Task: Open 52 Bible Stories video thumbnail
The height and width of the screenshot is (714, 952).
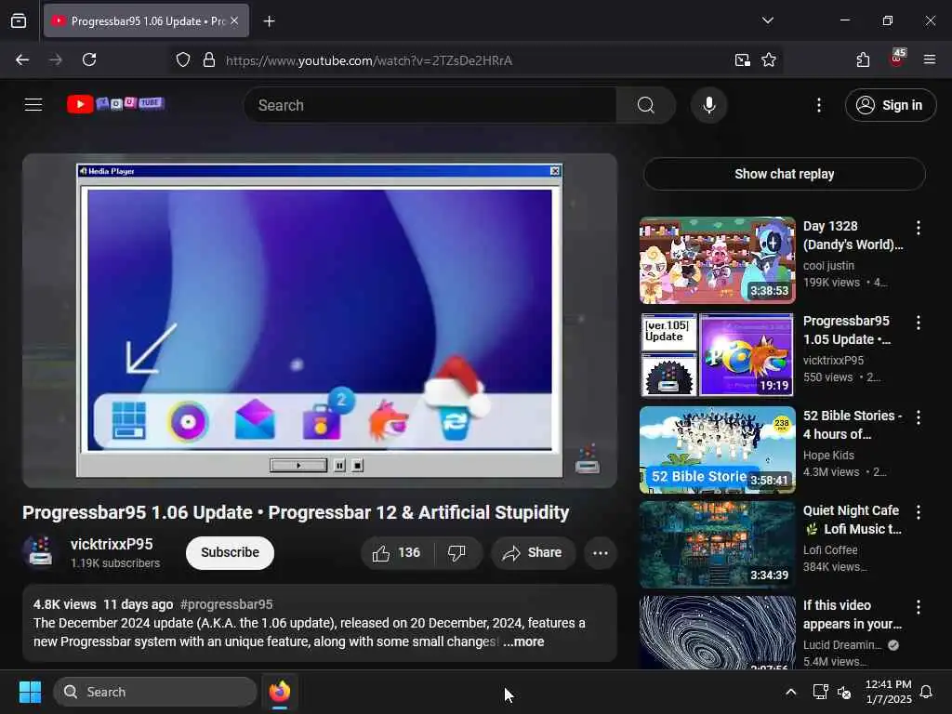Action: tap(717, 449)
